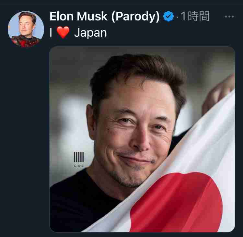The image size is (243, 237).
Task: Open the attached photo in the tweet
Action: 142,139
